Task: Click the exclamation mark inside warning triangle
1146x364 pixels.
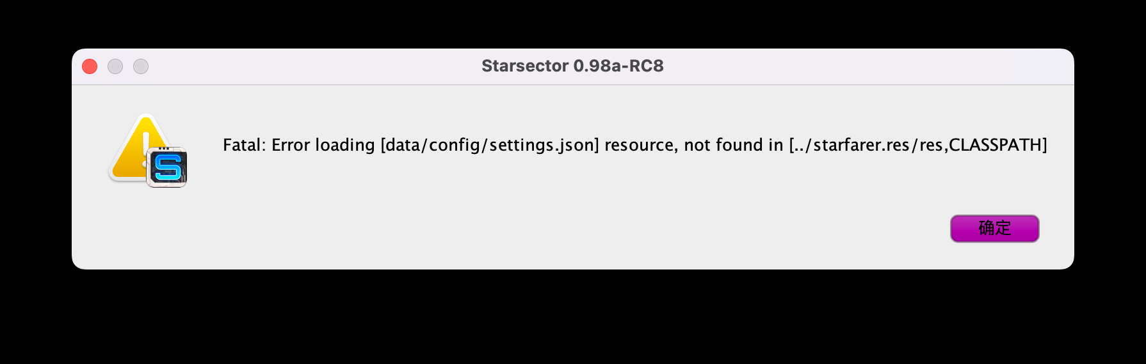Action: pyautogui.click(x=146, y=144)
